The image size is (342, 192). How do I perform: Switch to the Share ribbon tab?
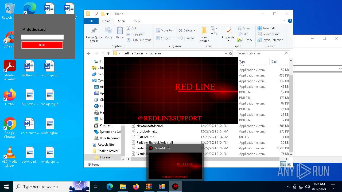click(x=122, y=21)
